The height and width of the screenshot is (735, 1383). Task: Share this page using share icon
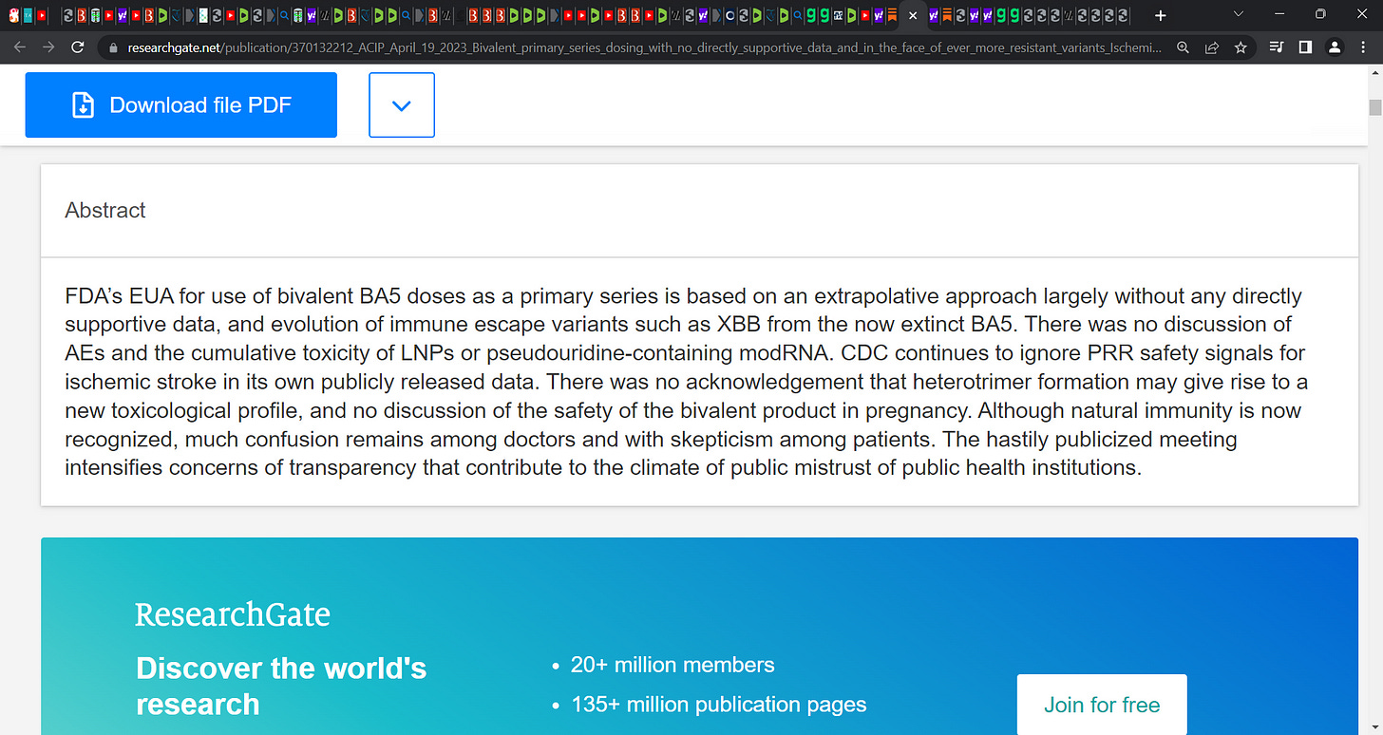point(1212,47)
